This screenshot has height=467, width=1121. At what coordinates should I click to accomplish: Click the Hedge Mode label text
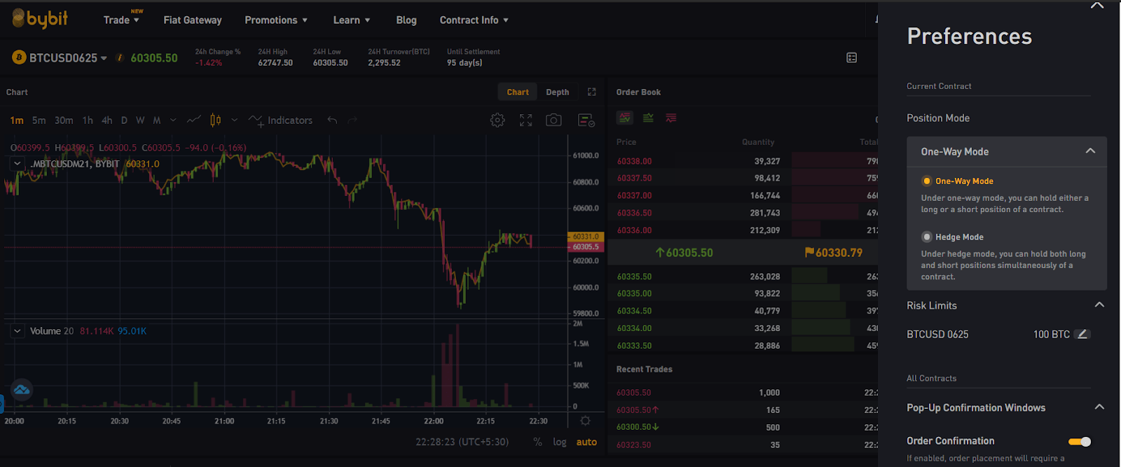coord(959,237)
